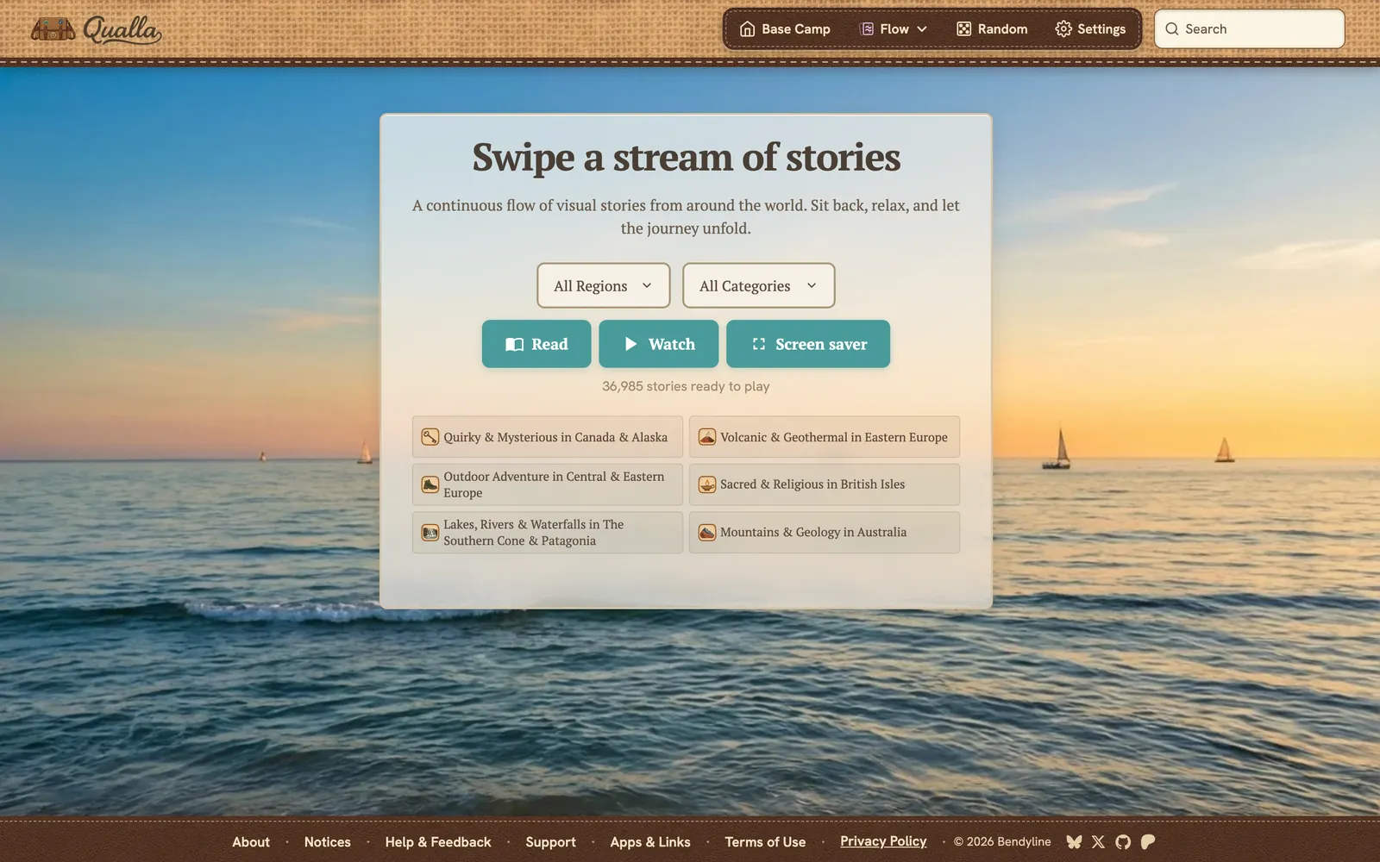Click the magnifier icon in search box
Image resolution: width=1380 pixels, height=862 pixels.
pos(1172,29)
